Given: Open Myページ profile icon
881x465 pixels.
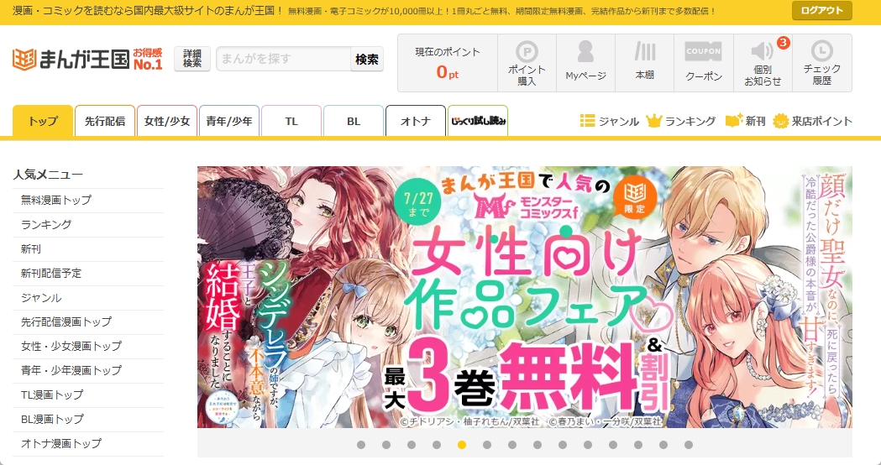Looking at the screenshot, I should [585, 63].
